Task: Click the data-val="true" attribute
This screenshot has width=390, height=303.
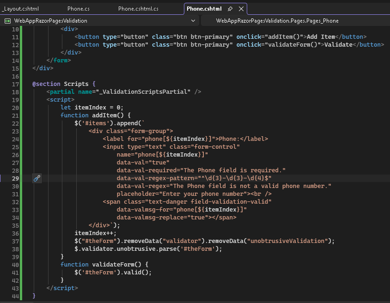Action: click(143, 163)
